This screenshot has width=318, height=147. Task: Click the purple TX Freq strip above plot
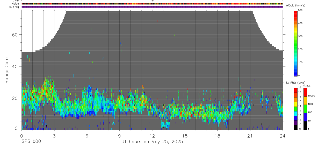(152, 7)
